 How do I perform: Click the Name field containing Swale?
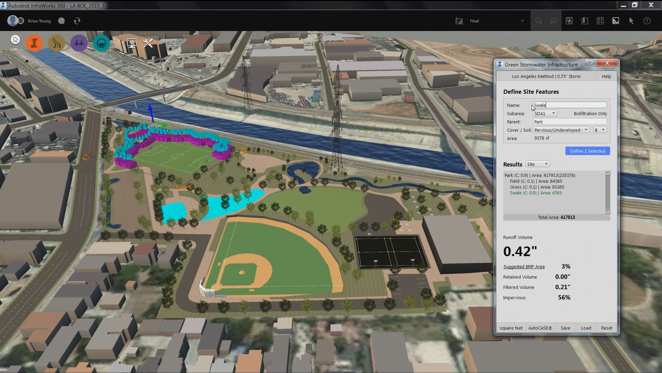point(569,105)
